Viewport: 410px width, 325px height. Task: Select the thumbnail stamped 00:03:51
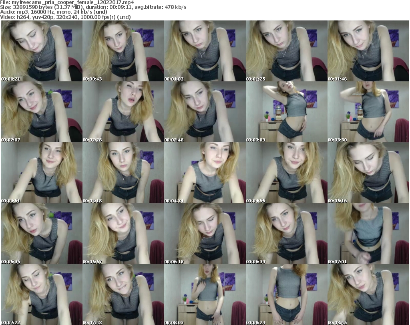pyautogui.click(x=42, y=173)
